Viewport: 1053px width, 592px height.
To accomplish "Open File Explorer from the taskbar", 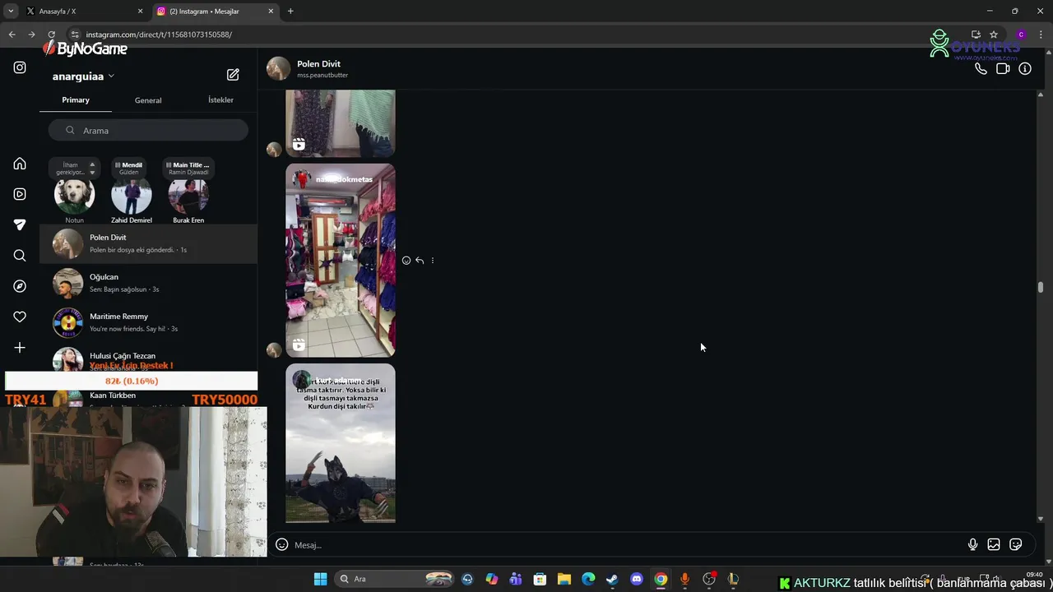I will coord(564,579).
